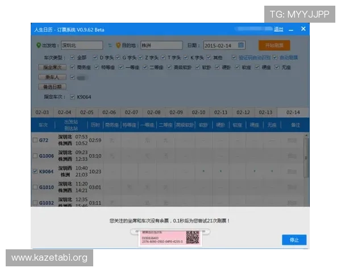Switch to the 02-03 date tab
341x272 pixels.
tap(42, 112)
